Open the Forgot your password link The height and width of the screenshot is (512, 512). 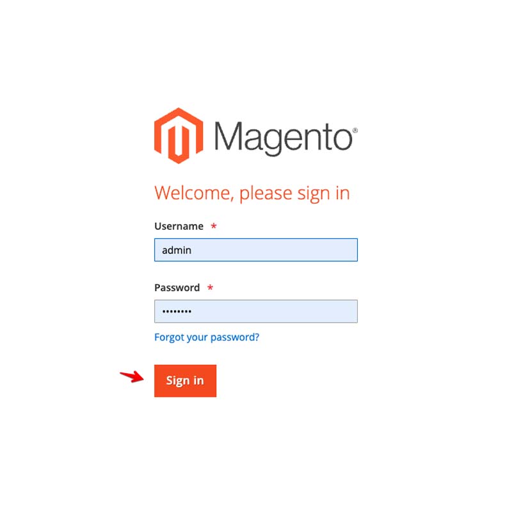[x=207, y=337]
